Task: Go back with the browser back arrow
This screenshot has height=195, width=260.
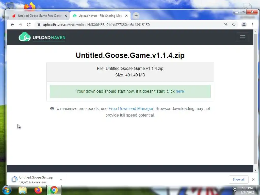Action: (12, 25)
